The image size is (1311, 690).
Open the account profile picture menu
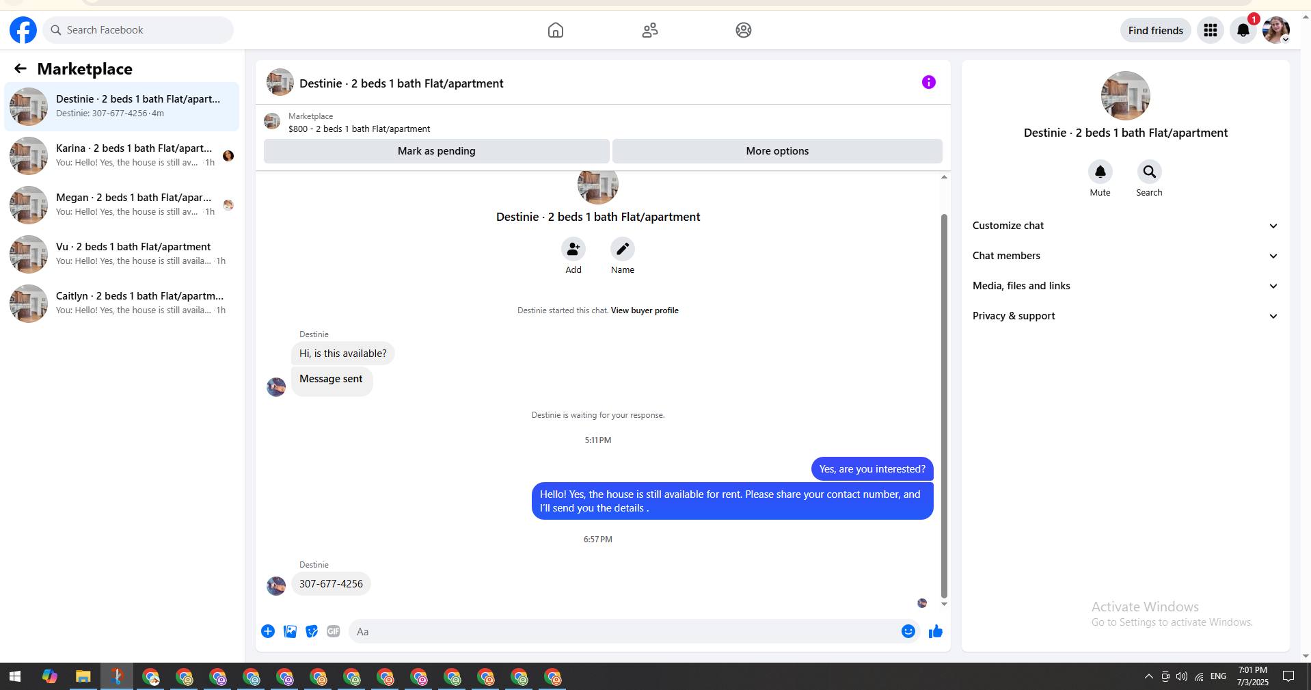1276,30
